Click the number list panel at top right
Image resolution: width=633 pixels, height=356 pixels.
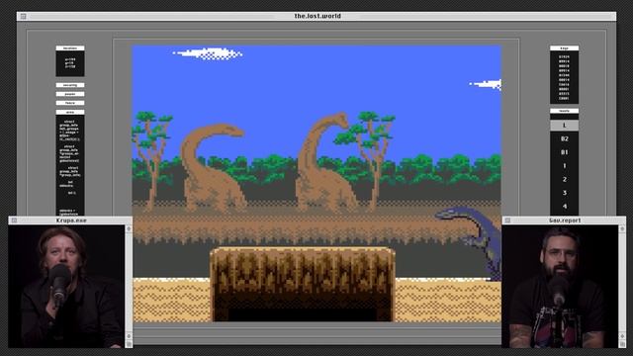pyautogui.click(x=564, y=77)
